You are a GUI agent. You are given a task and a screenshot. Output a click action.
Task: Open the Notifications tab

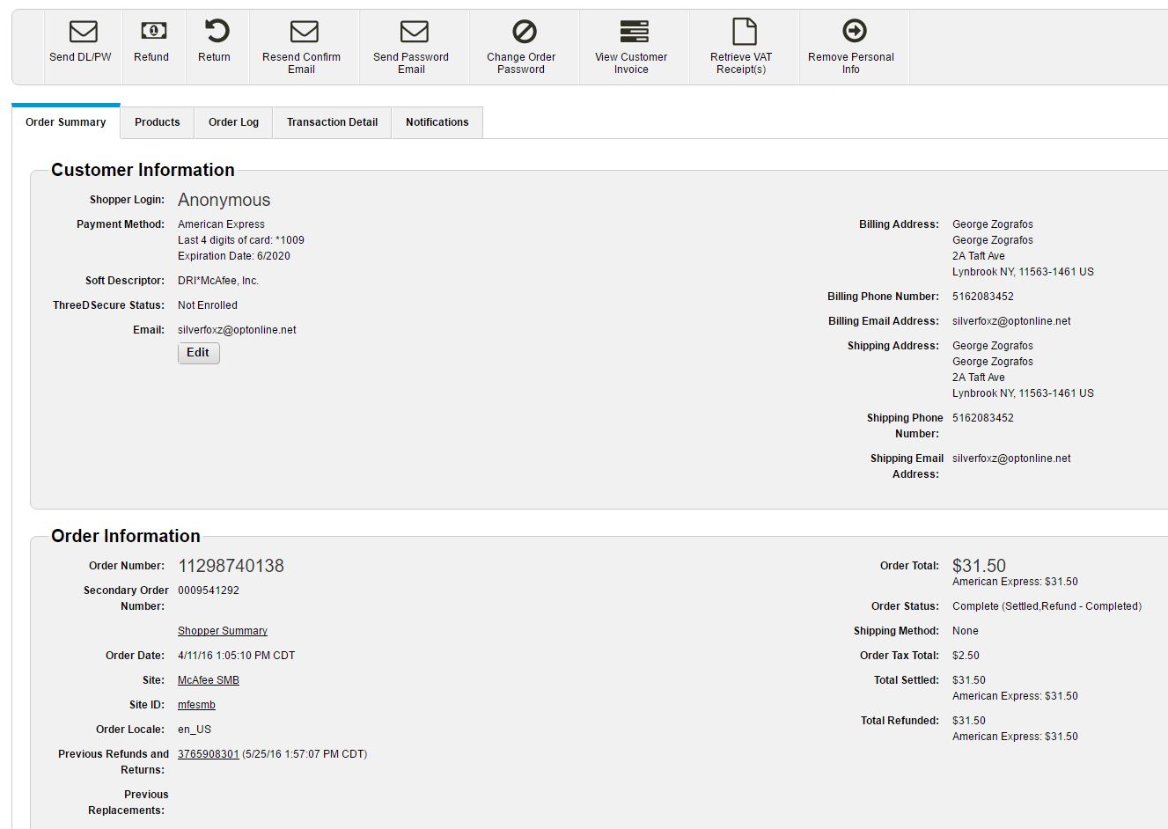coord(437,122)
